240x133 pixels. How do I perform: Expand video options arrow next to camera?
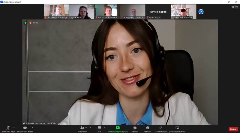tap(32, 128)
